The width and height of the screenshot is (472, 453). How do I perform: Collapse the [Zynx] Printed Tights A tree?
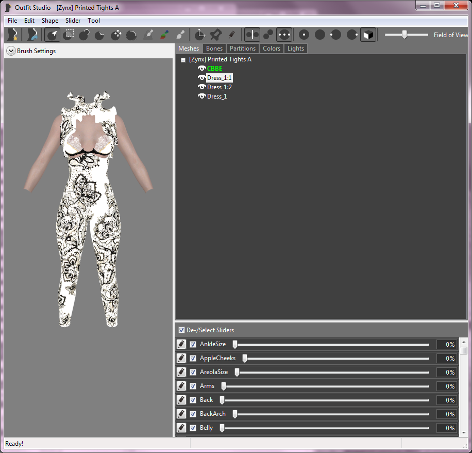coord(183,60)
